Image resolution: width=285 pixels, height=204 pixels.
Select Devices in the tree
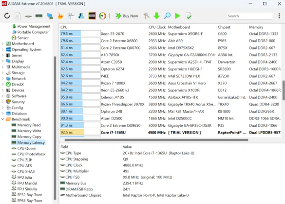[x=15, y=90]
